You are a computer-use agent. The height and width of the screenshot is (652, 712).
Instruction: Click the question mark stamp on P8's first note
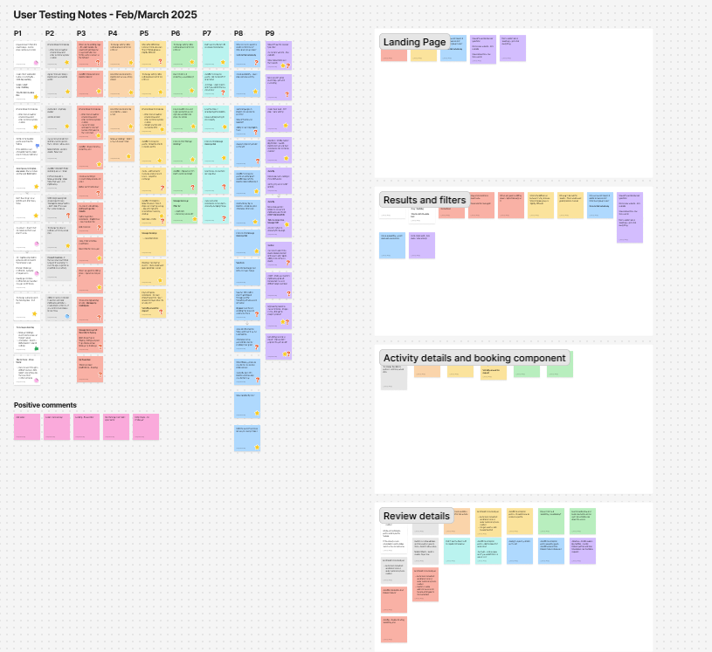(x=256, y=63)
